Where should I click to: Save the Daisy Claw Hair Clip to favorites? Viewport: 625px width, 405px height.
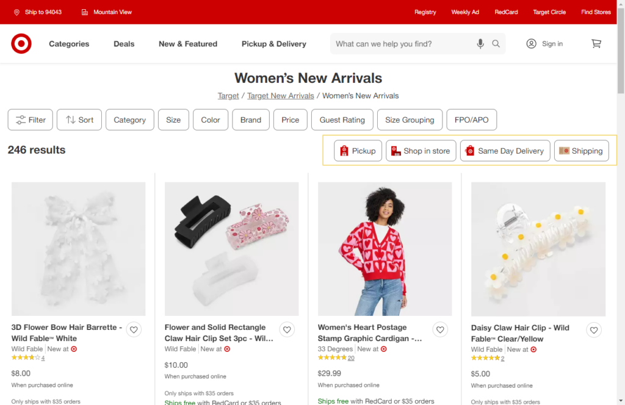(x=593, y=330)
